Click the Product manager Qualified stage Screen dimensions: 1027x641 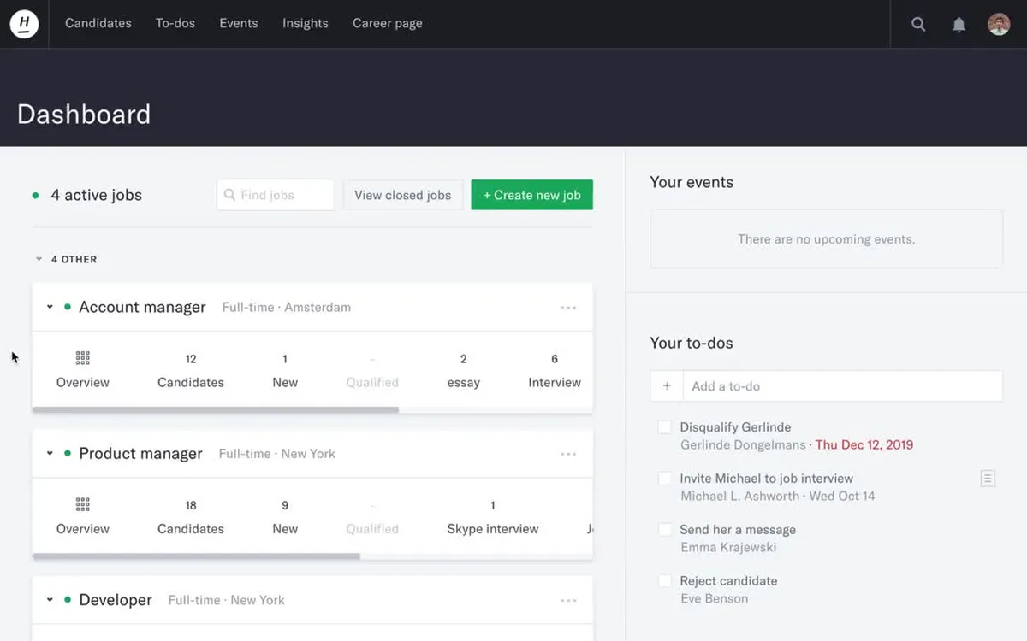(x=372, y=517)
